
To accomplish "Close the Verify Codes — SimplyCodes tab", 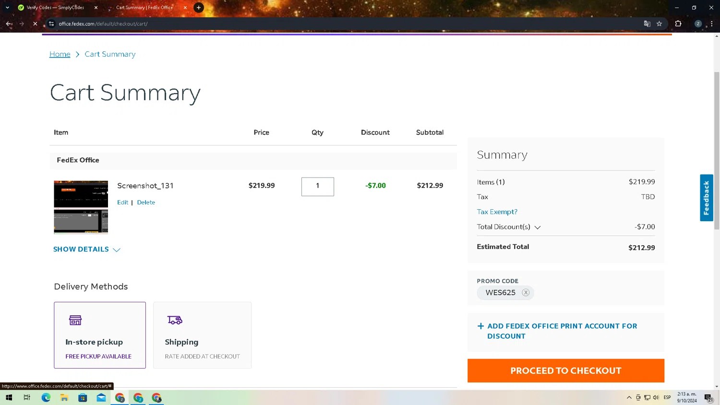I will pyautogui.click(x=96, y=8).
